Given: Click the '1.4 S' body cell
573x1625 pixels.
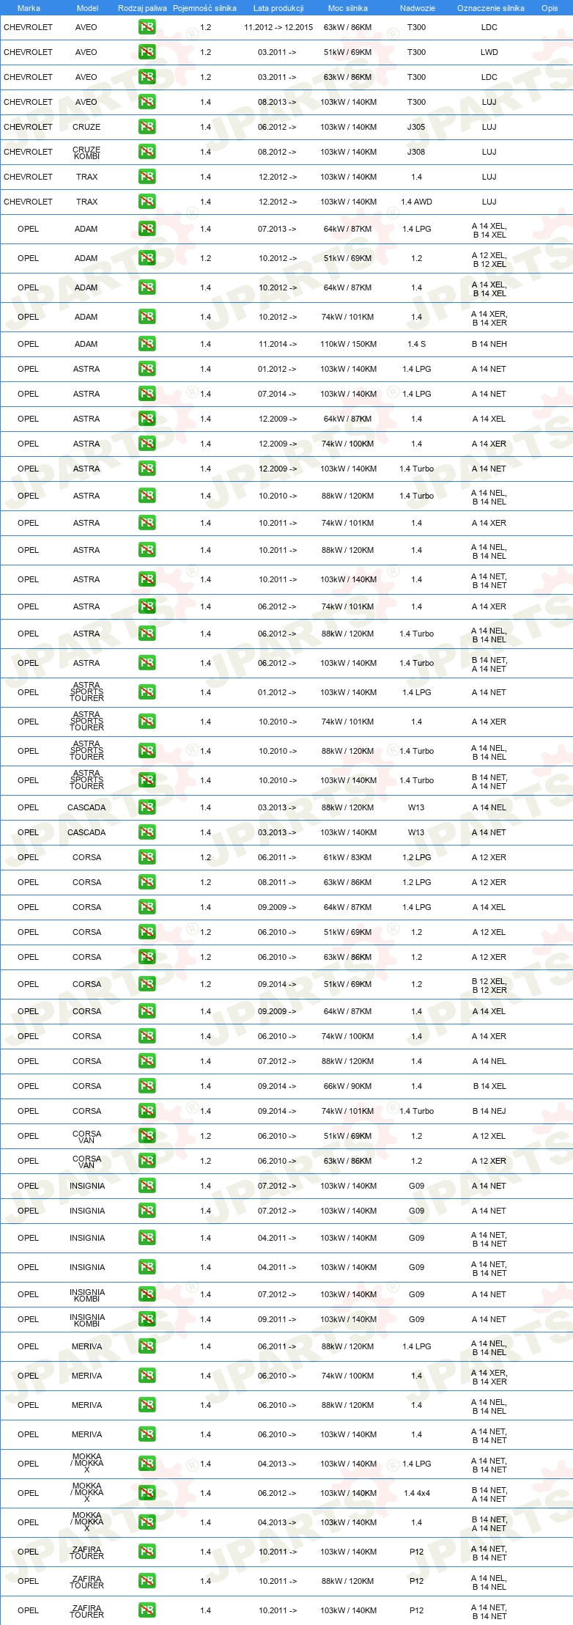Looking at the screenshot, I should point(416,344).
